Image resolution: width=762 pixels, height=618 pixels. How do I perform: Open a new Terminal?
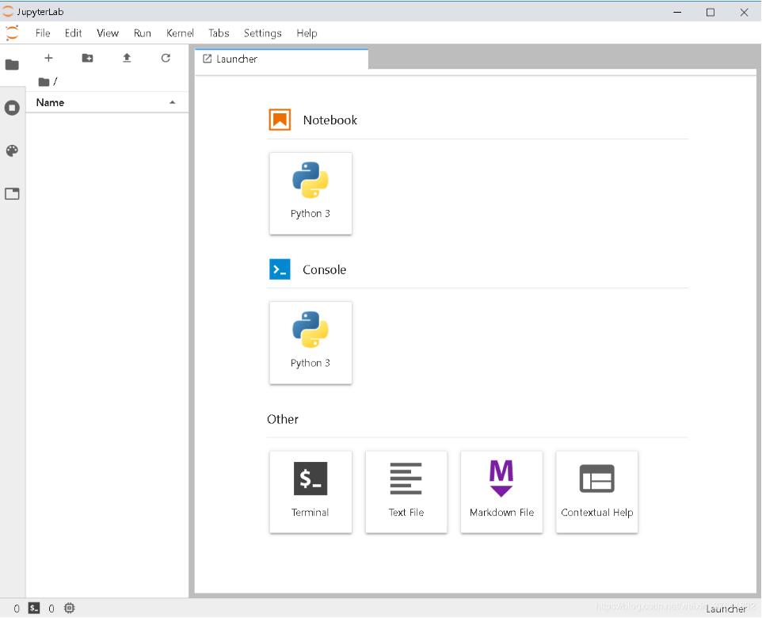(311, 492)
